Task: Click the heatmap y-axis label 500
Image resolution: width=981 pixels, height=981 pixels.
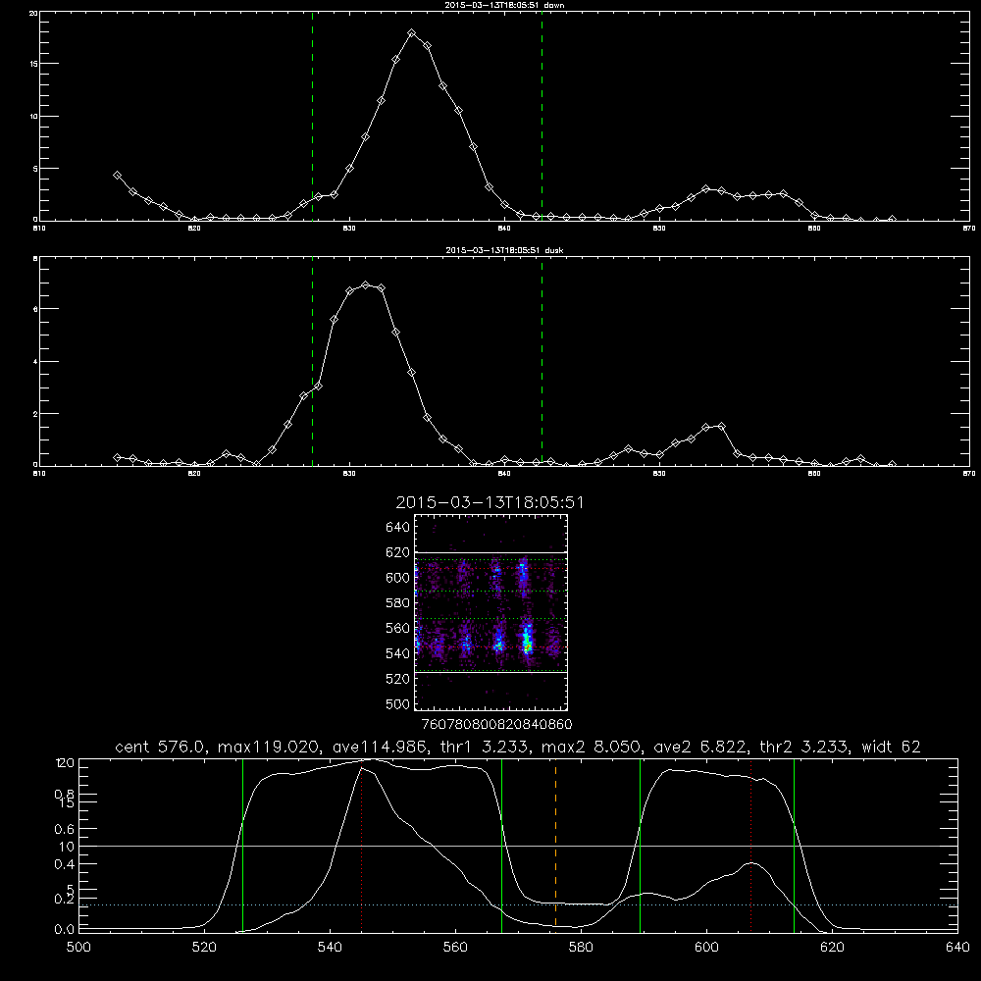Action: (x=398, y=703)
